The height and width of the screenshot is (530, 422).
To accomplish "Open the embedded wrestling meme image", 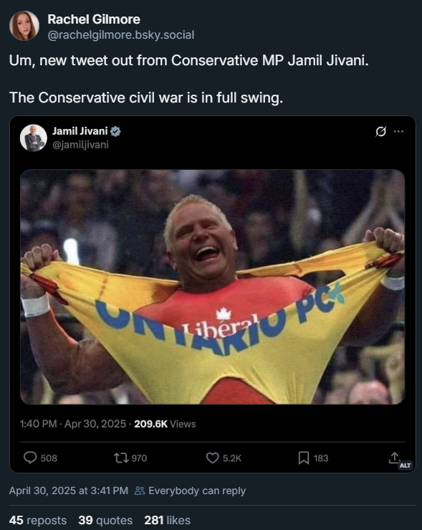I will [x=212, y=287].
